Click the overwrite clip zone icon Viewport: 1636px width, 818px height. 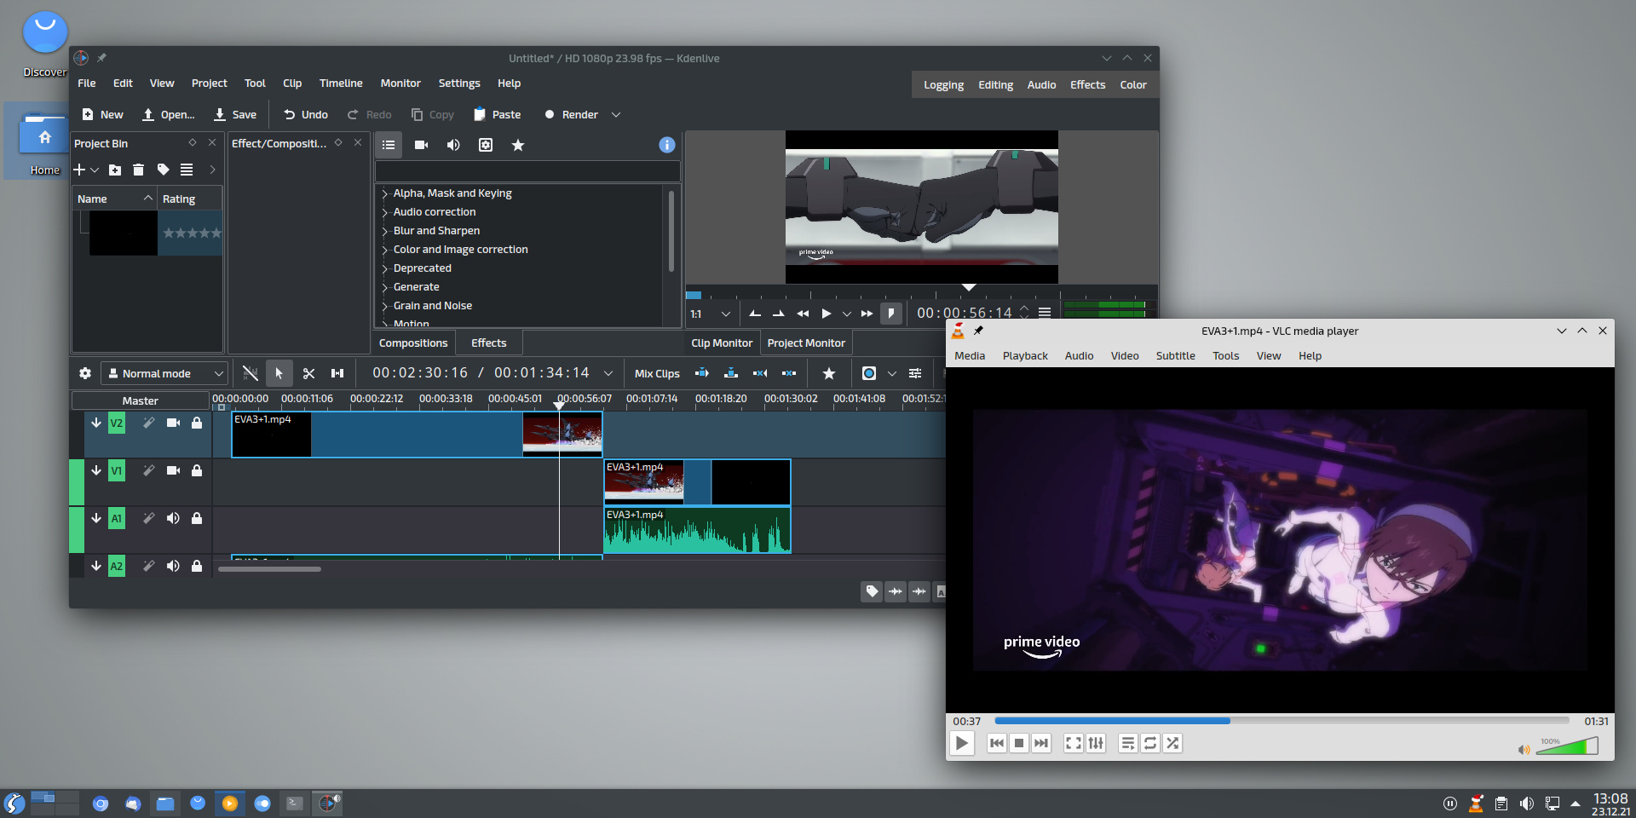731,373
